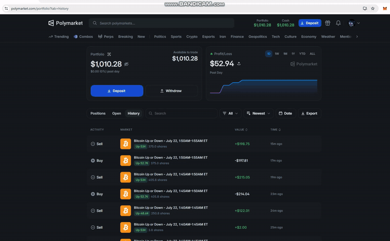The height and width of the screenshot is (241, 390).
Task: Open the Perps category
Action: point(106,36)
